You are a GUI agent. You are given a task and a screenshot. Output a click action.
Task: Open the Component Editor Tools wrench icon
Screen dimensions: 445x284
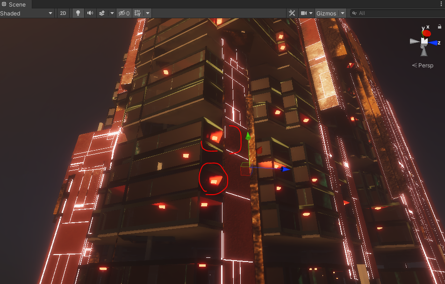point(292,13)
